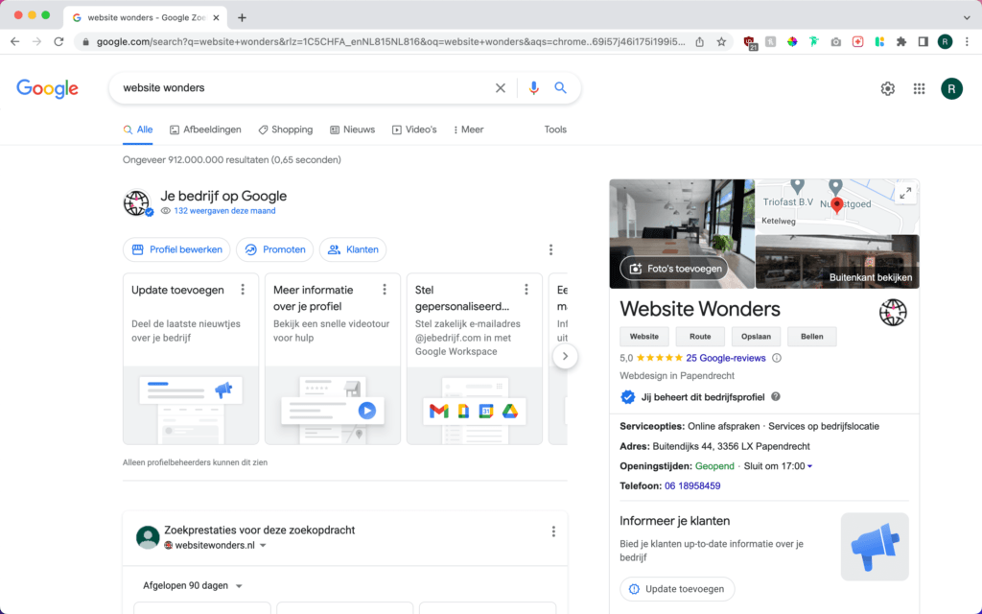The width and height of the screenshot is (982, 614).
Task: Open the overflow menu on Update toevoegen card
Action: pyautogui.click(x=243, y=289)
